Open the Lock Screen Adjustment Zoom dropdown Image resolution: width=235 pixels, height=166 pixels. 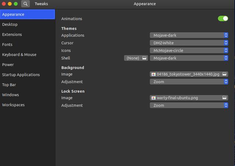click(x=189, y=105)
